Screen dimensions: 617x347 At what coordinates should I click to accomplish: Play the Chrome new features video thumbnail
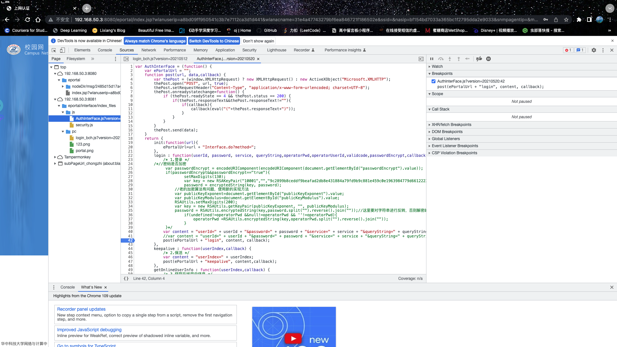(x=293, y=338)
